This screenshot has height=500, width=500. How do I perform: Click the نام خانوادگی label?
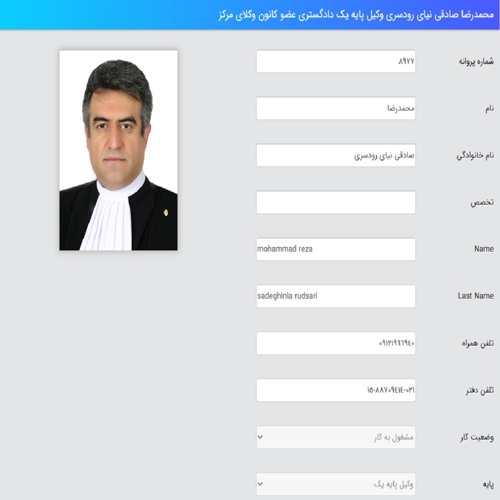pos(475,155)
